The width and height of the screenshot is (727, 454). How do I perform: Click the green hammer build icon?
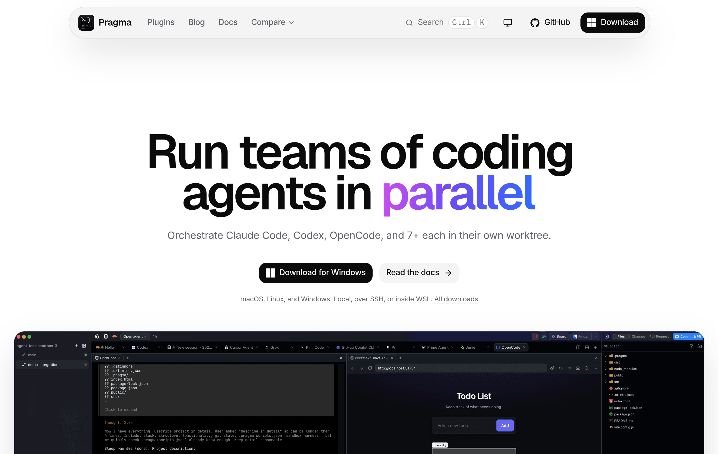click(544, 336)
